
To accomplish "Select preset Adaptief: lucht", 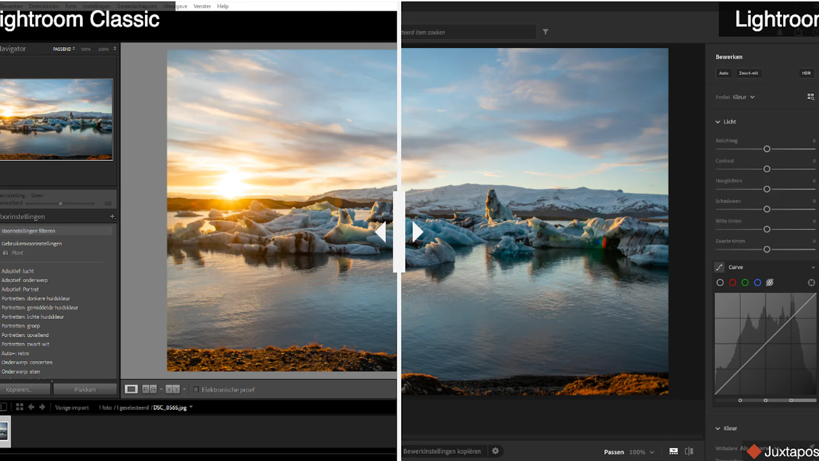I will pyautogui.click(x=17, y=271).
